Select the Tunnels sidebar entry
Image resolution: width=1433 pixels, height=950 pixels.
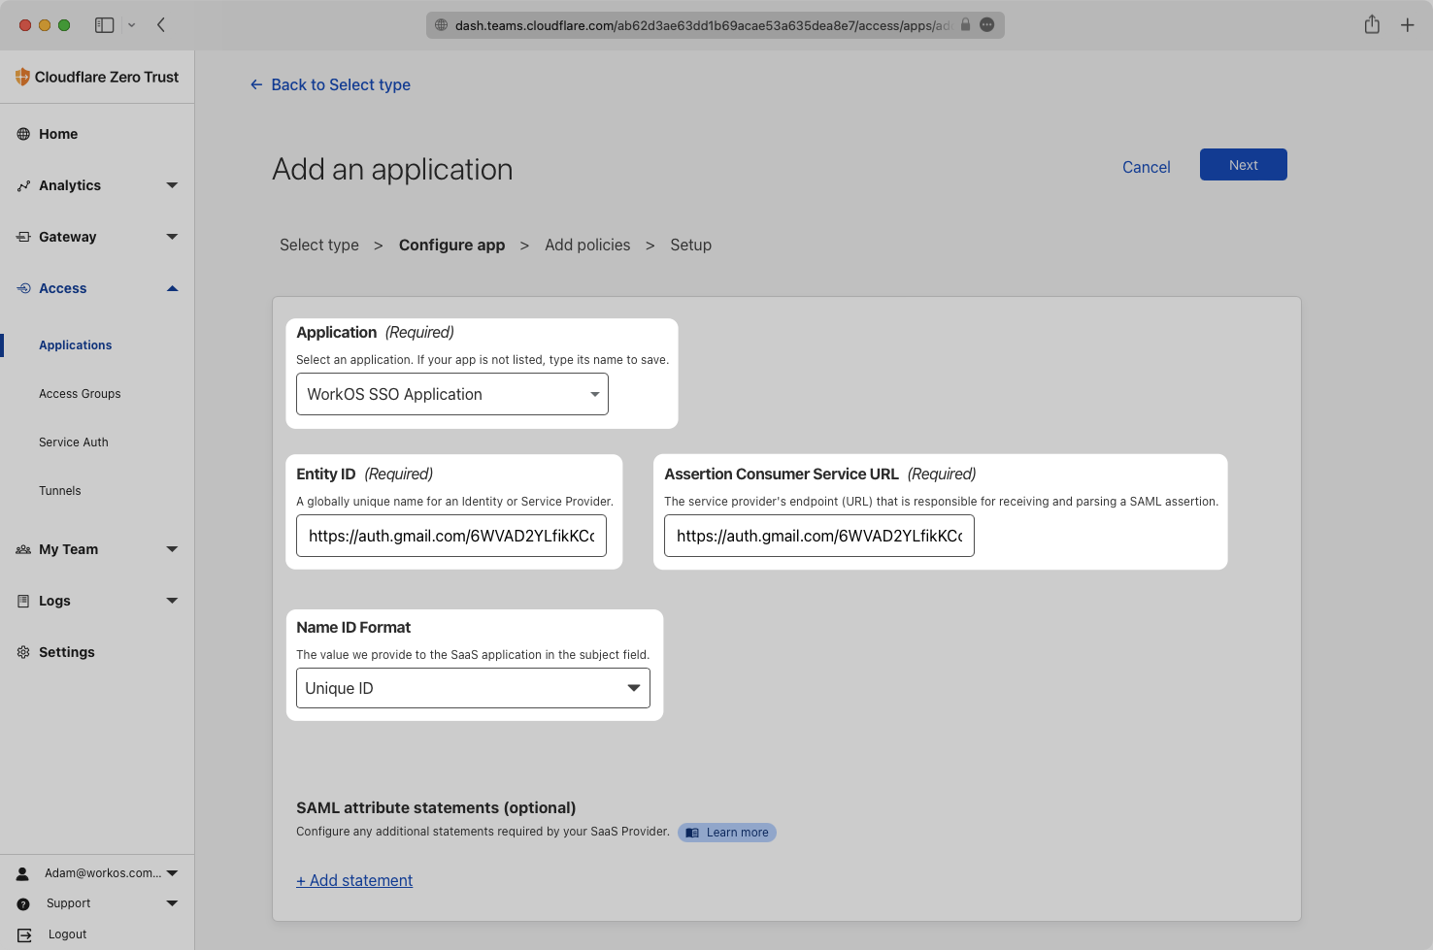pos(60,490)
